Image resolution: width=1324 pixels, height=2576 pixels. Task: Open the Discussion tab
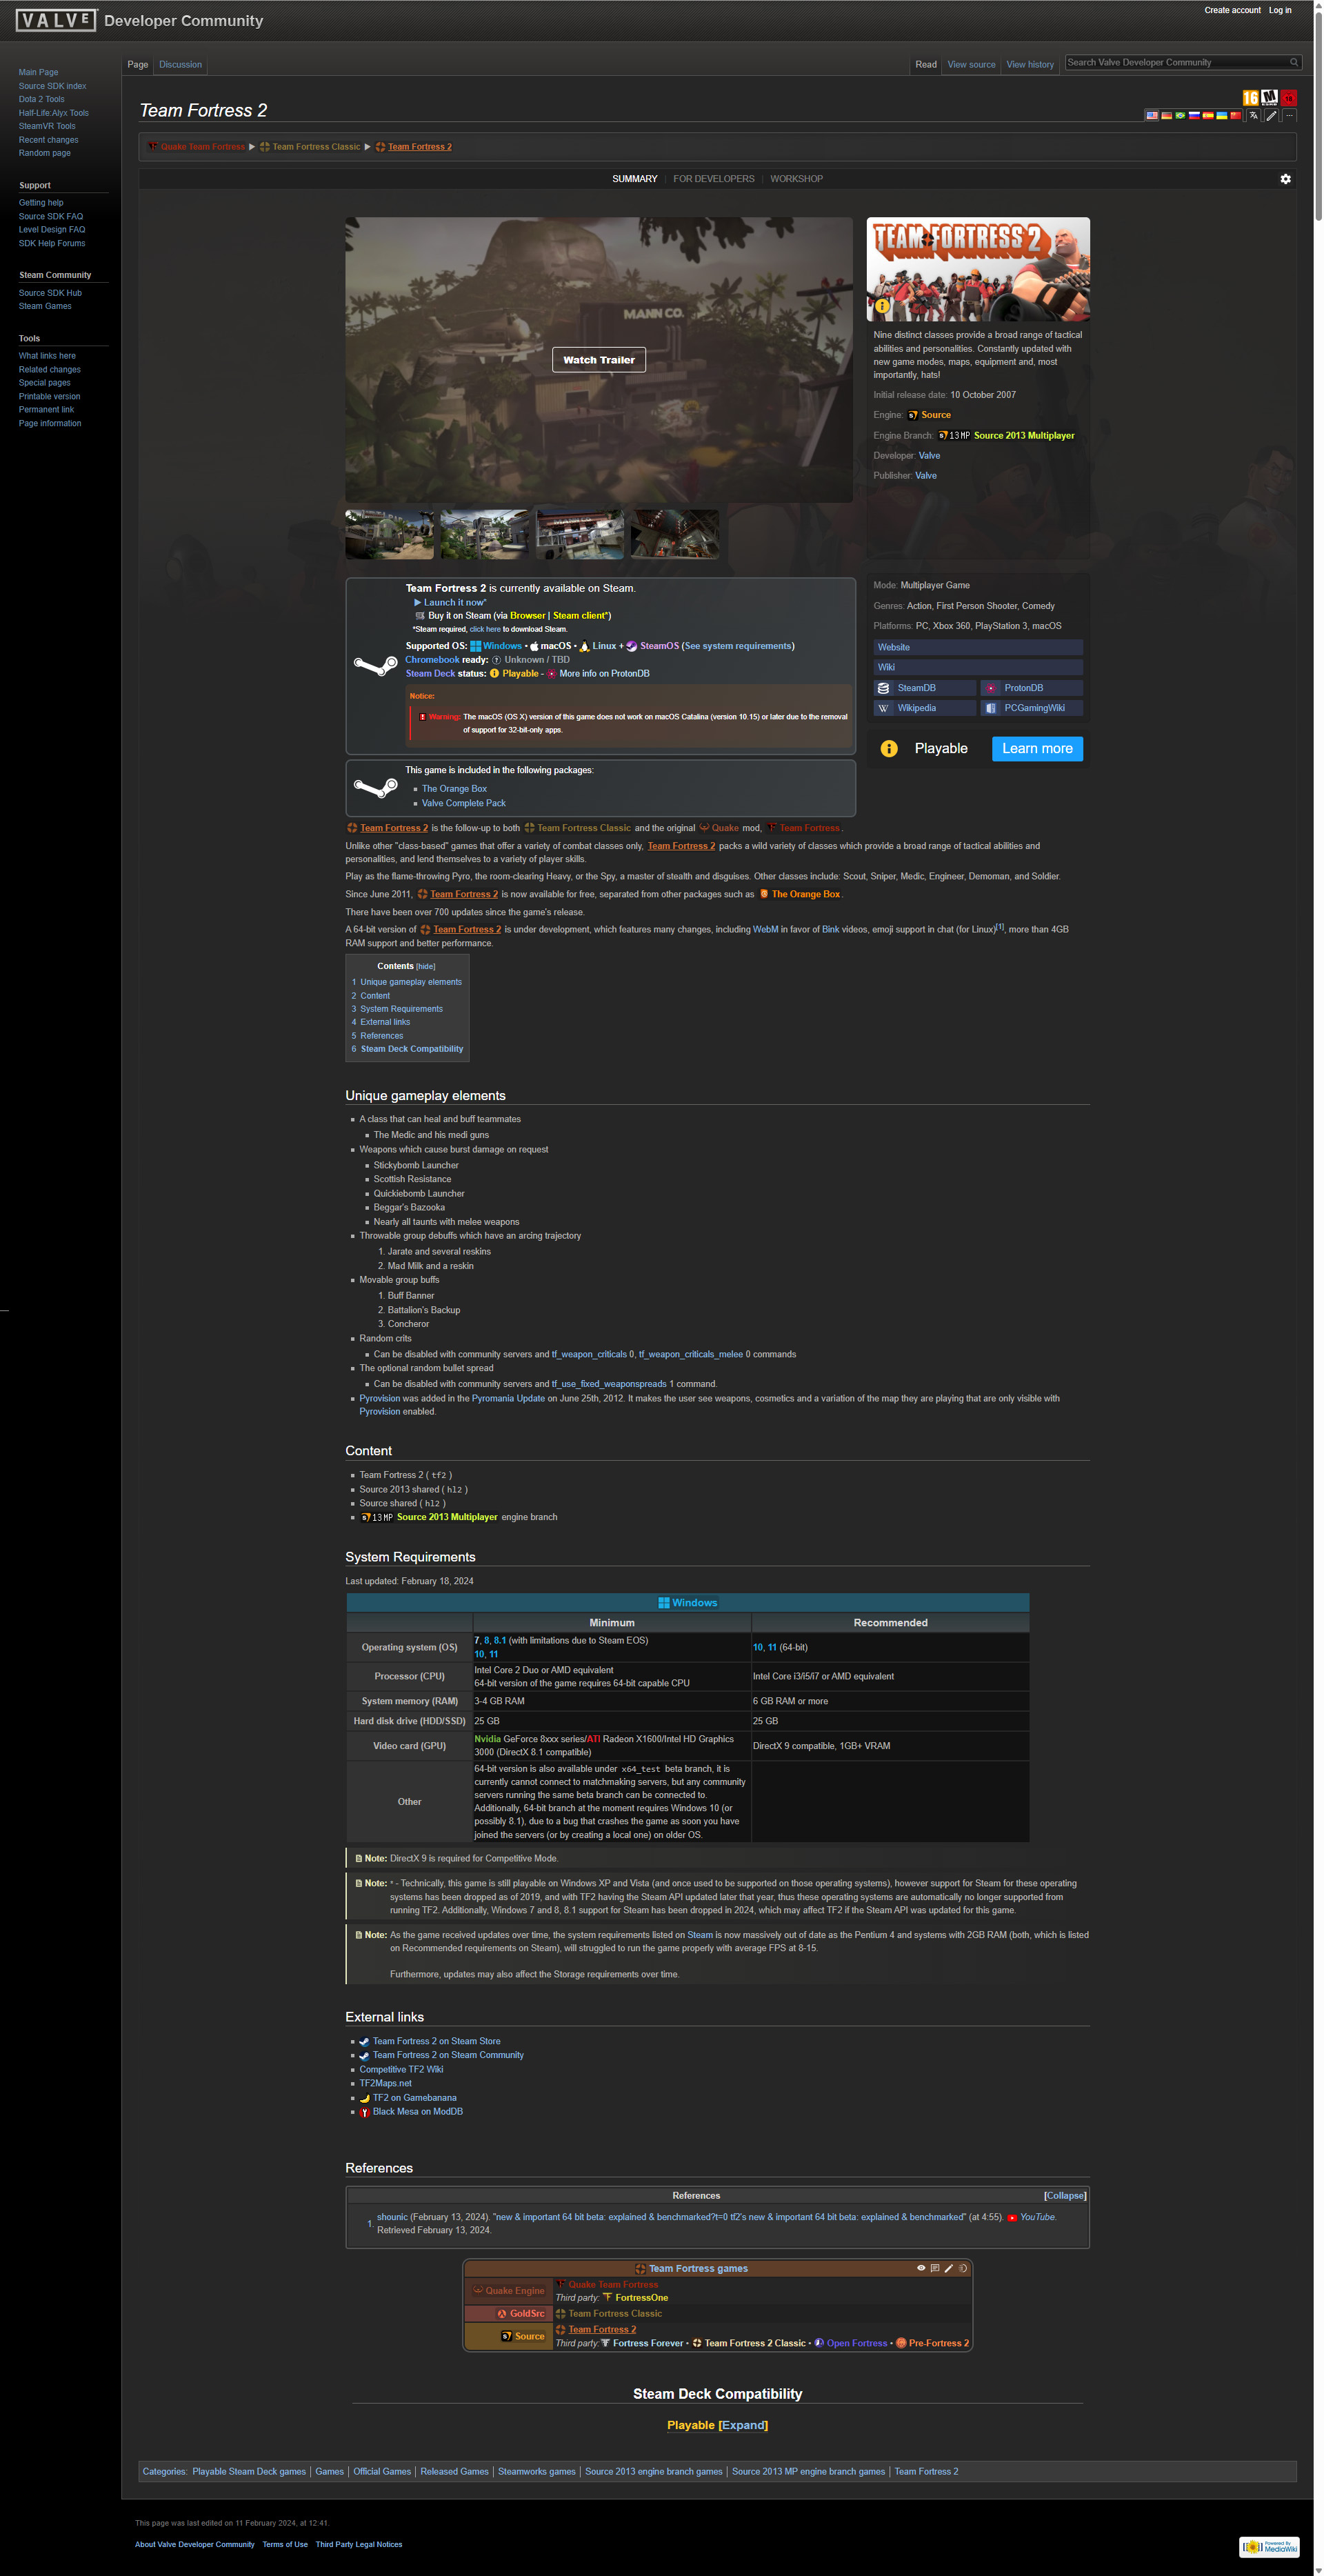[x=180, y=65]
